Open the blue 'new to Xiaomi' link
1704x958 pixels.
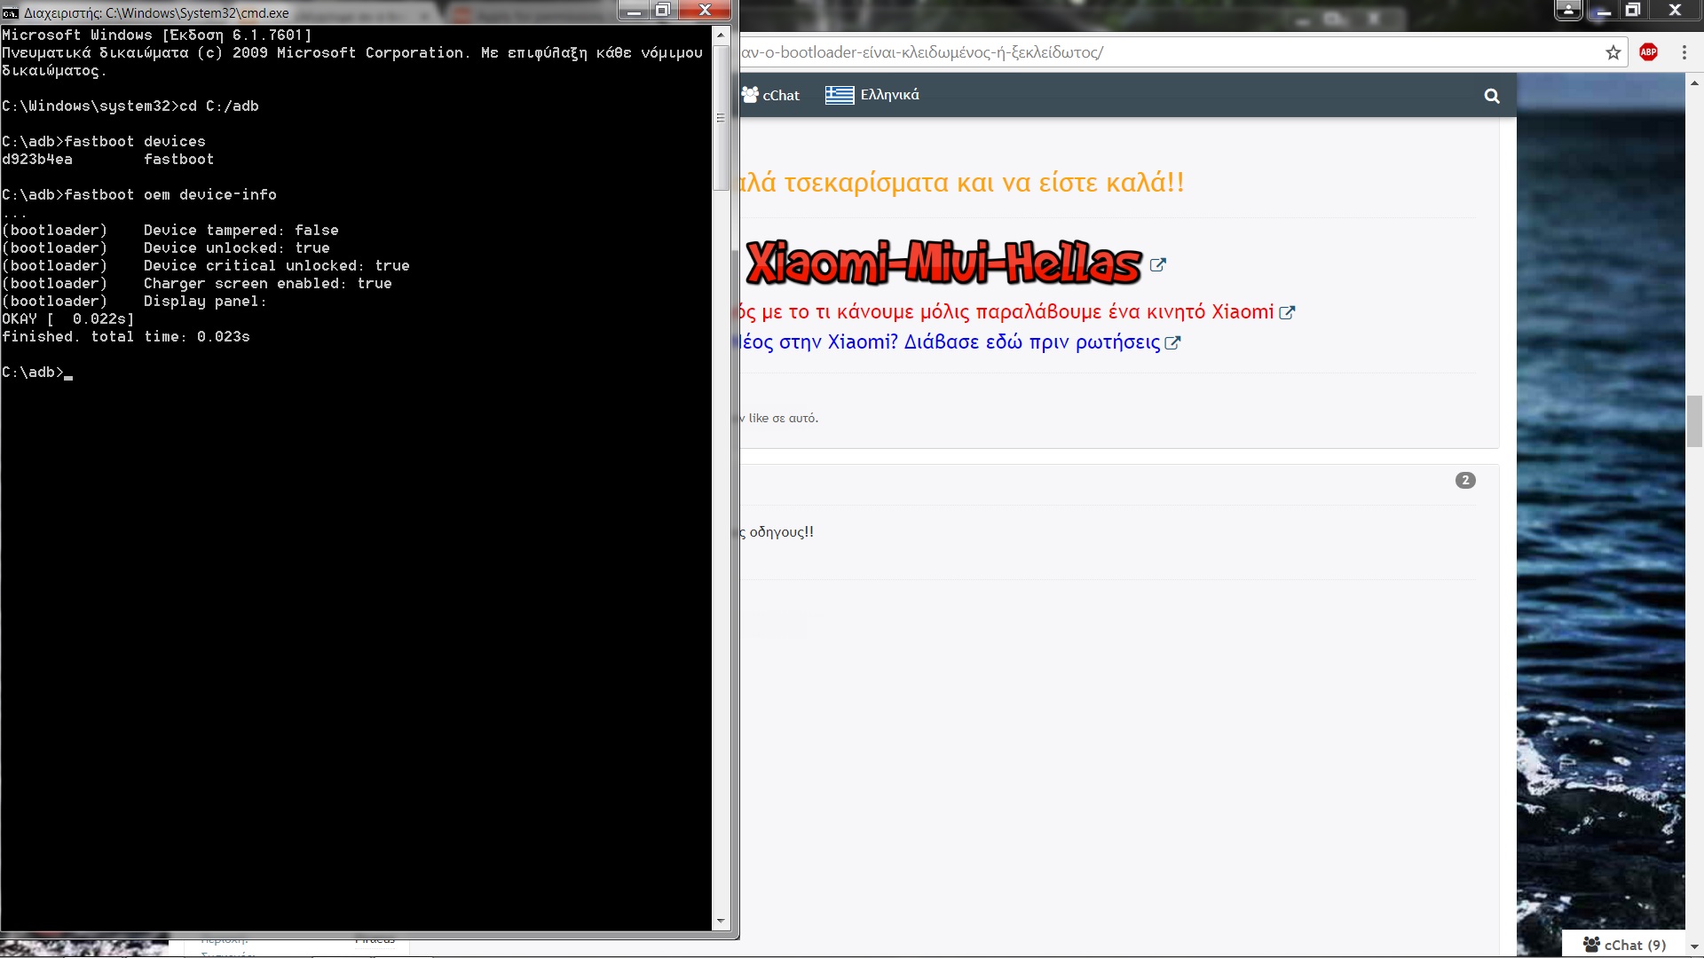pos(950,342)
